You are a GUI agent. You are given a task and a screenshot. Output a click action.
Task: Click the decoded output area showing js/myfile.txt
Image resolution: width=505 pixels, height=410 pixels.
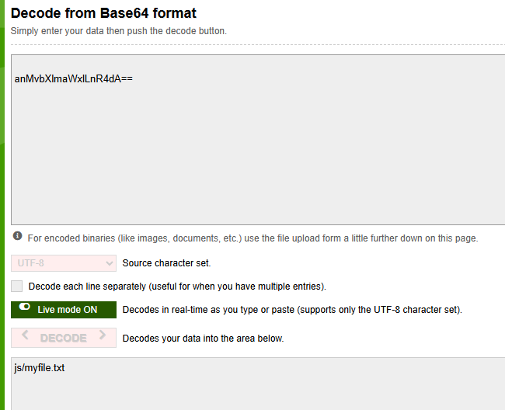click(x=258, y=384)
